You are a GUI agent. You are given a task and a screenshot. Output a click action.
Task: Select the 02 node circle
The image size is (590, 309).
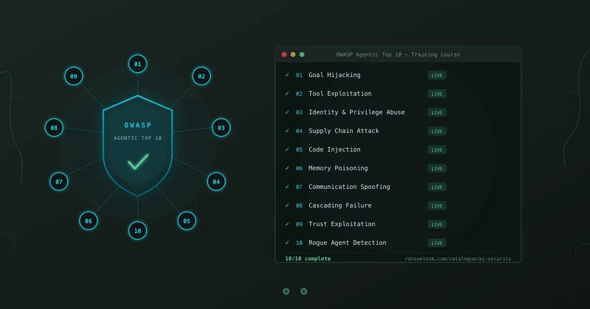202,76
